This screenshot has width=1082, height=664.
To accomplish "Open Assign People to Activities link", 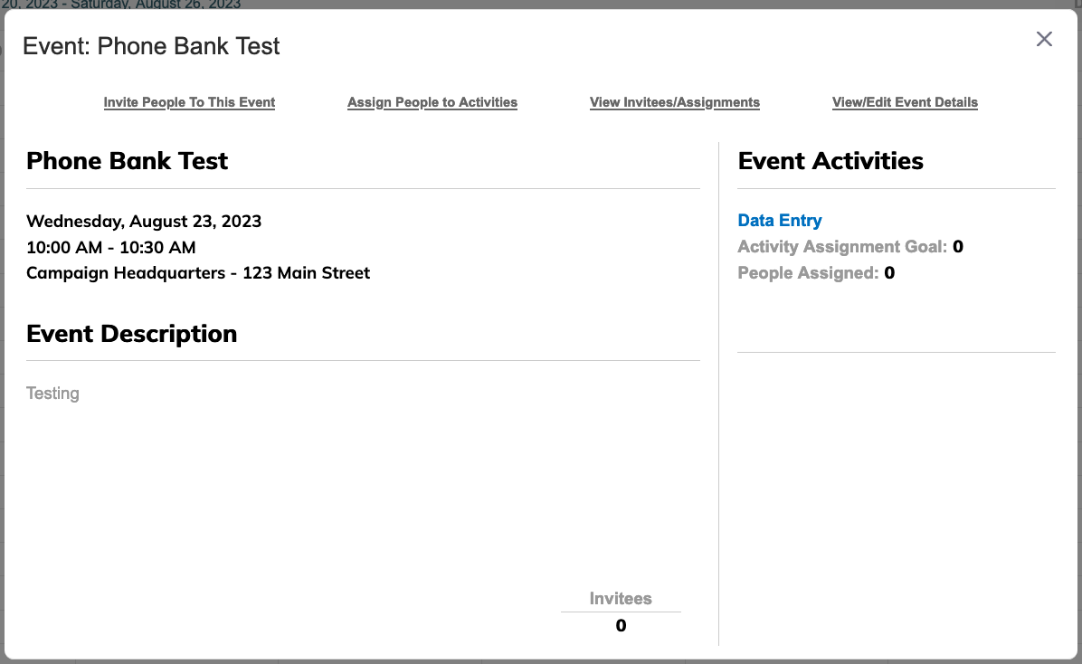I will click(x=432, y=102).
